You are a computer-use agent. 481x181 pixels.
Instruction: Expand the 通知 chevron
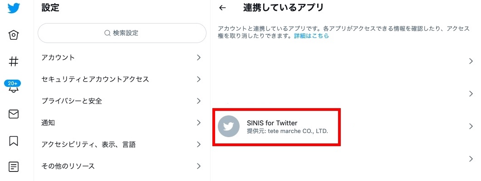pyautogui.click(x=199, y=123)
